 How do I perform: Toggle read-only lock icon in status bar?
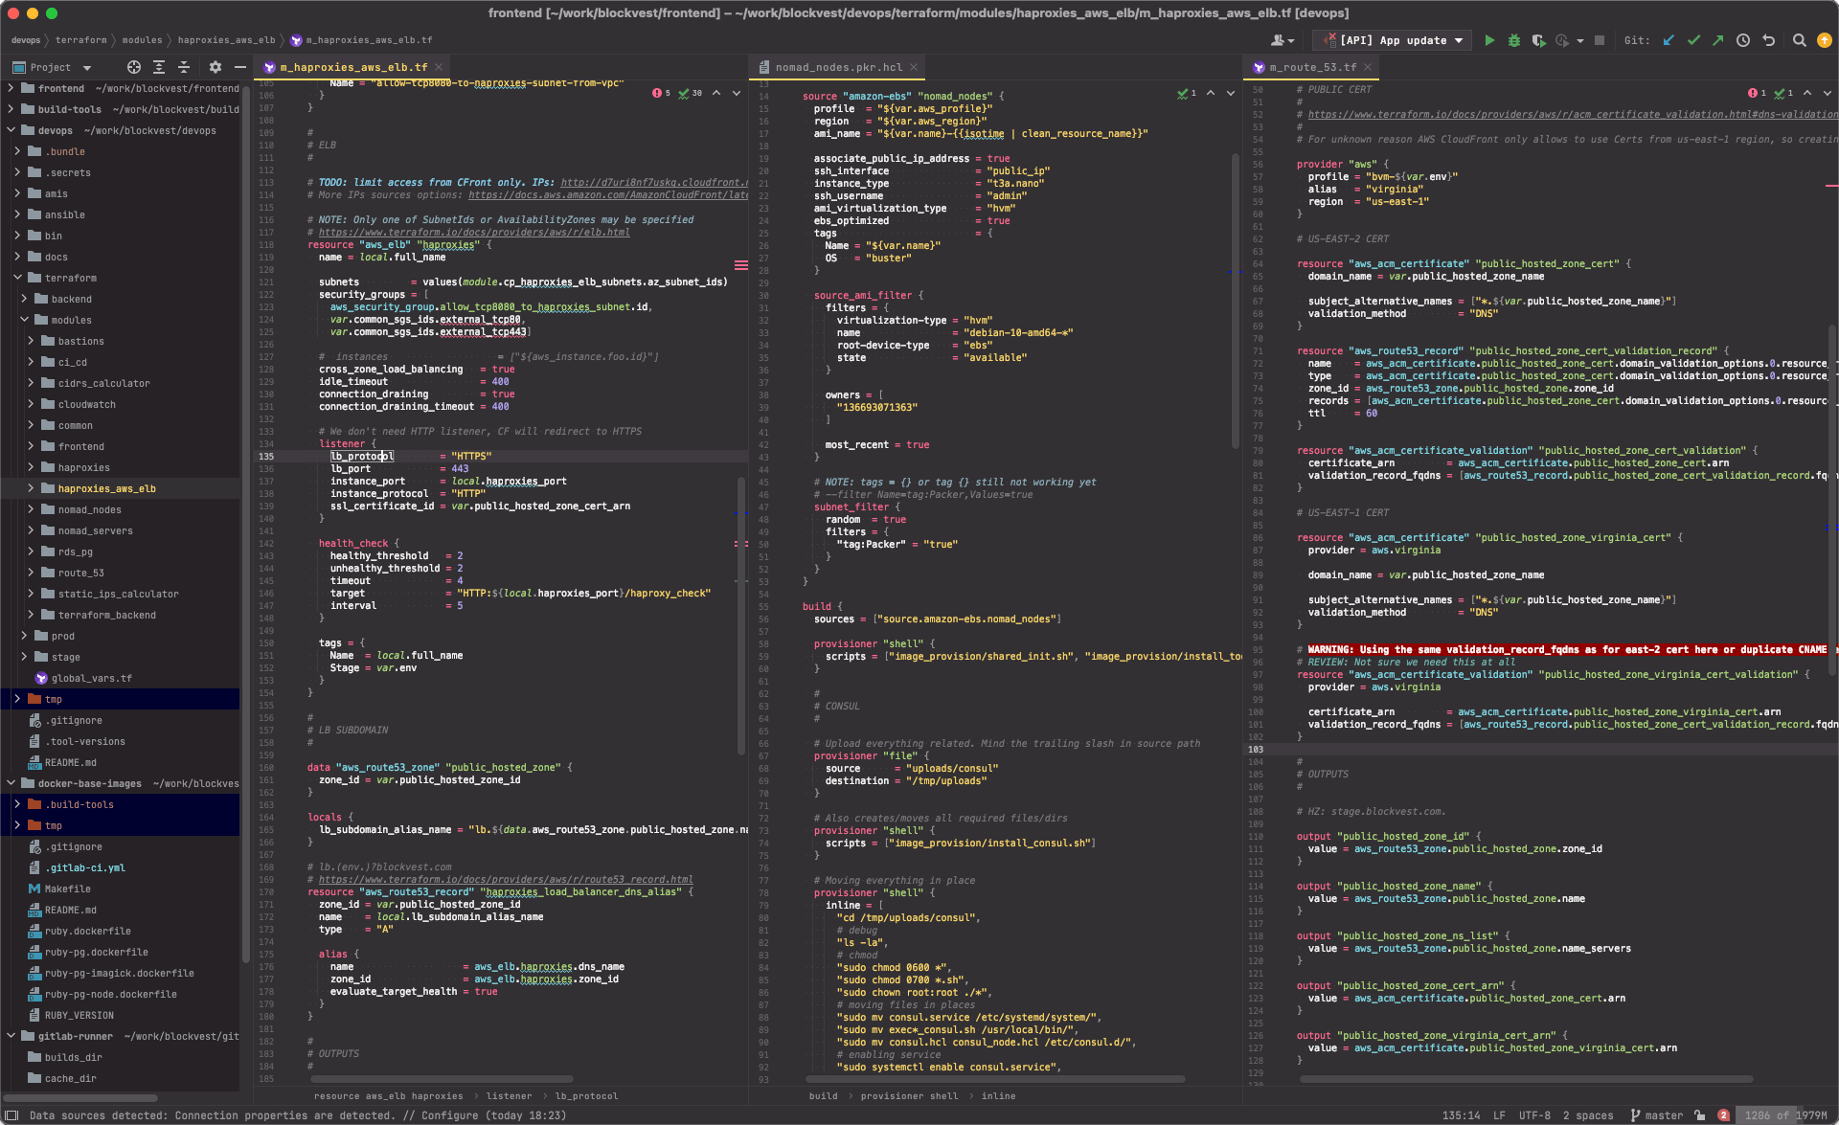click(x=1699, y=1115)
